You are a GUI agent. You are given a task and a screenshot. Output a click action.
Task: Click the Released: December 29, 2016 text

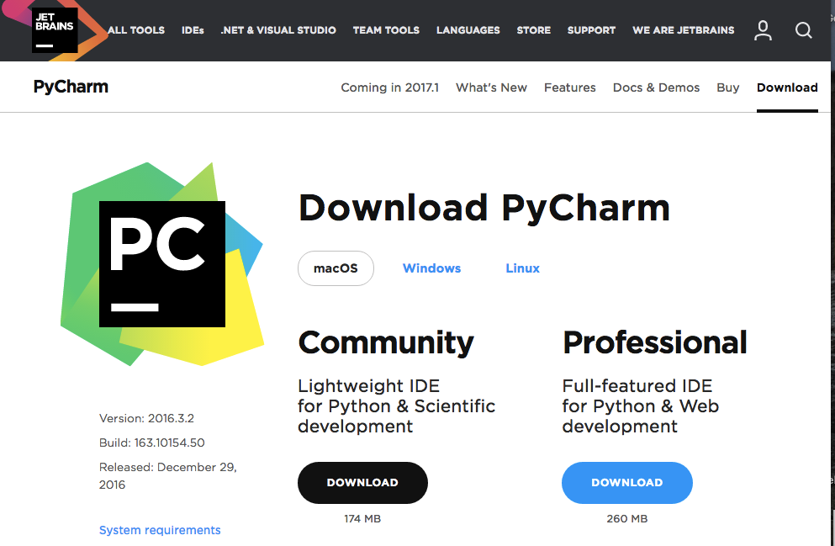click(167, 475)
